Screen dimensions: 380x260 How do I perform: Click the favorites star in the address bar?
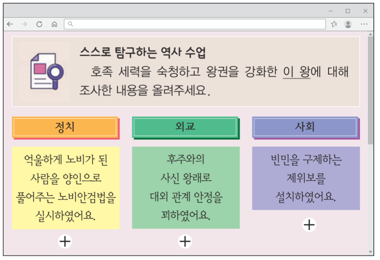pyautogui.click(x=334, y=24)
